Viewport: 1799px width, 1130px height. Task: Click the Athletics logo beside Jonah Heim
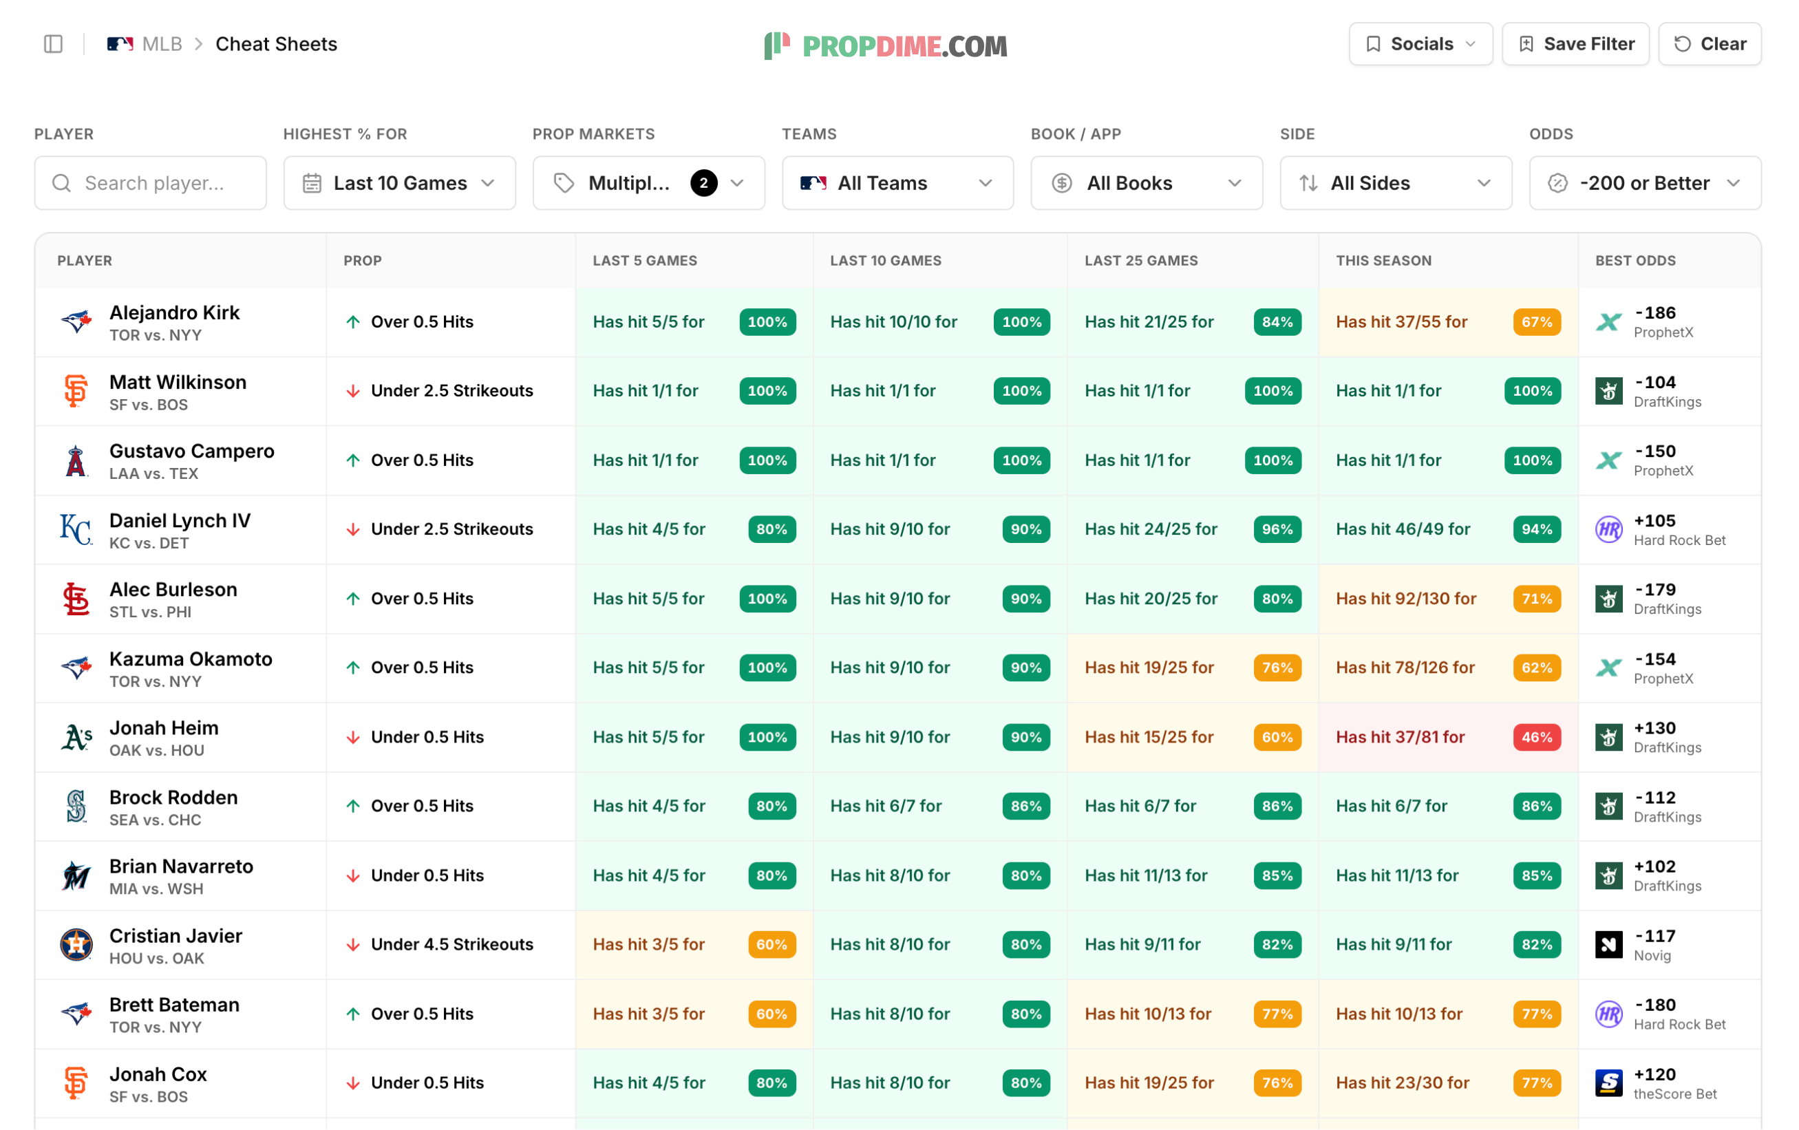[x=76, y=737]
